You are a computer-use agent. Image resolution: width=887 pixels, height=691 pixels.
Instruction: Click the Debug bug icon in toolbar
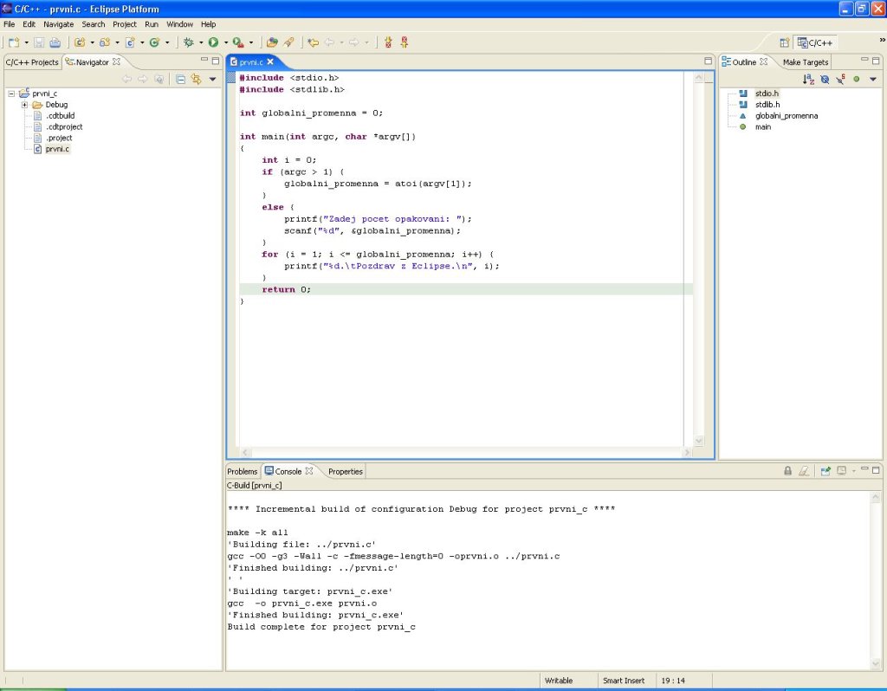pyautogui.click(x=188, y=42)
